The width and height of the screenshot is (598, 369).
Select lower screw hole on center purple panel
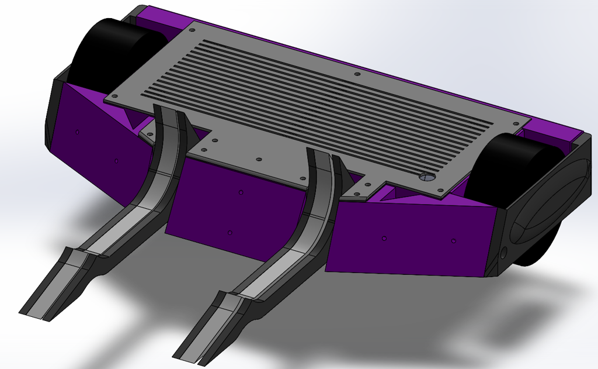click(x=229, y=233)
